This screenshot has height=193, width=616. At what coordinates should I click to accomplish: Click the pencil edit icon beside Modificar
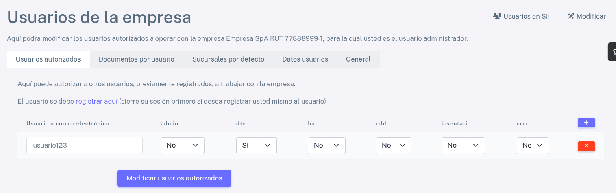click(570, 17)
